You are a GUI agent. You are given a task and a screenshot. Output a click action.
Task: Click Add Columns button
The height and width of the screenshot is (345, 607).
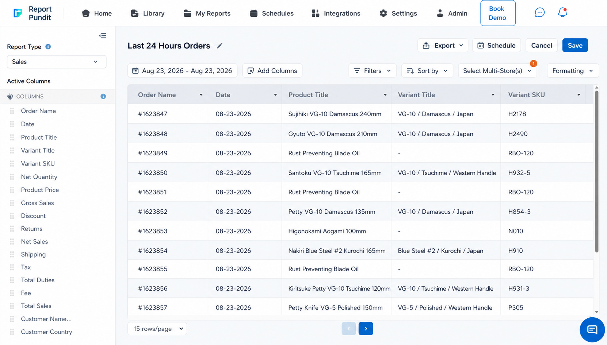272,71
